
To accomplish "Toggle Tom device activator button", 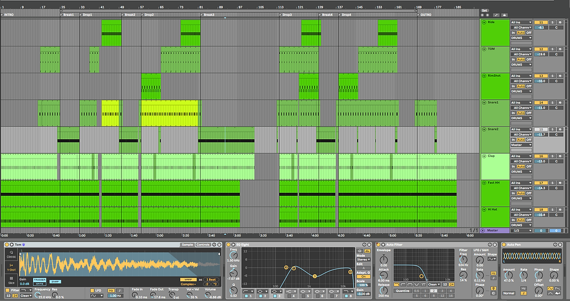I will pos(7,245).
